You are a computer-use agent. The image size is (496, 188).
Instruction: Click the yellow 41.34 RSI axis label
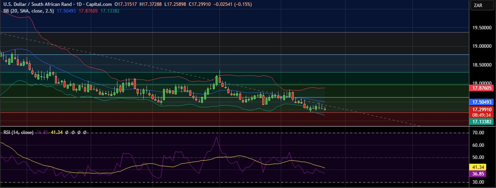479,167
